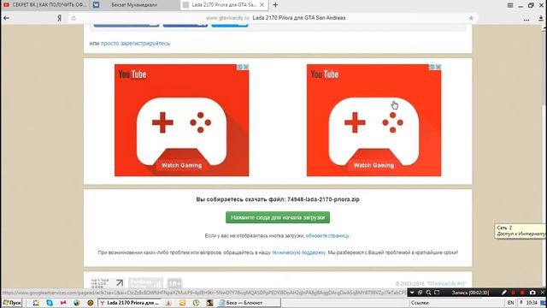Switch to the Бекзат VK tab
This screenshot has height=308, width=547.
135,5
